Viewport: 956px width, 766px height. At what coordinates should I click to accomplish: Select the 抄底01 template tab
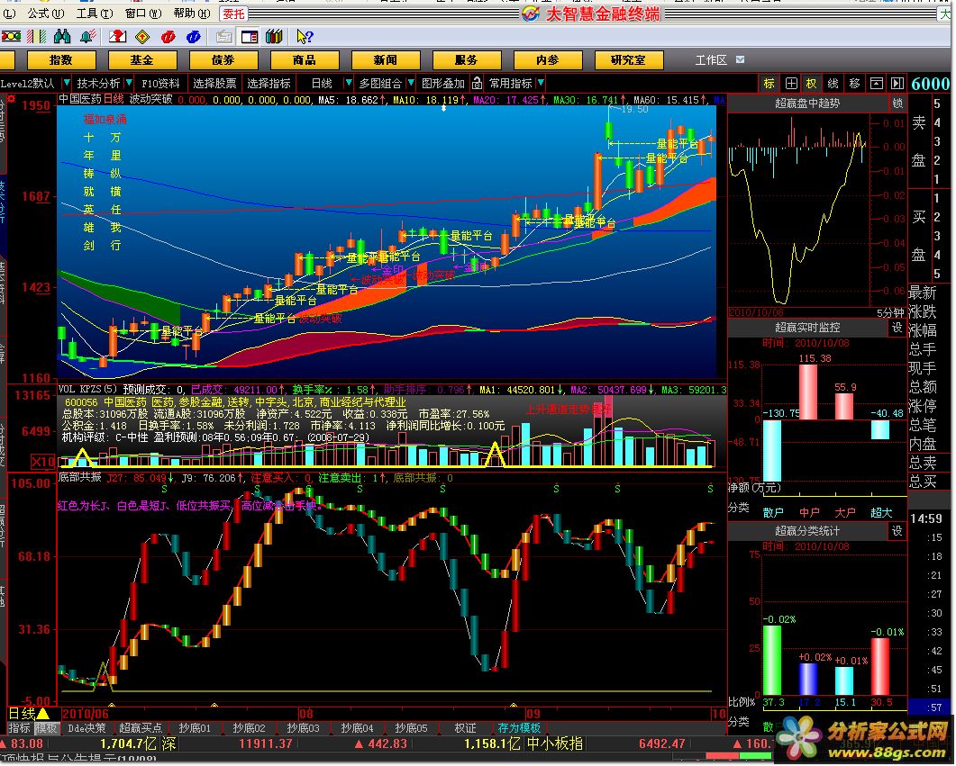[x=195, y=729]
